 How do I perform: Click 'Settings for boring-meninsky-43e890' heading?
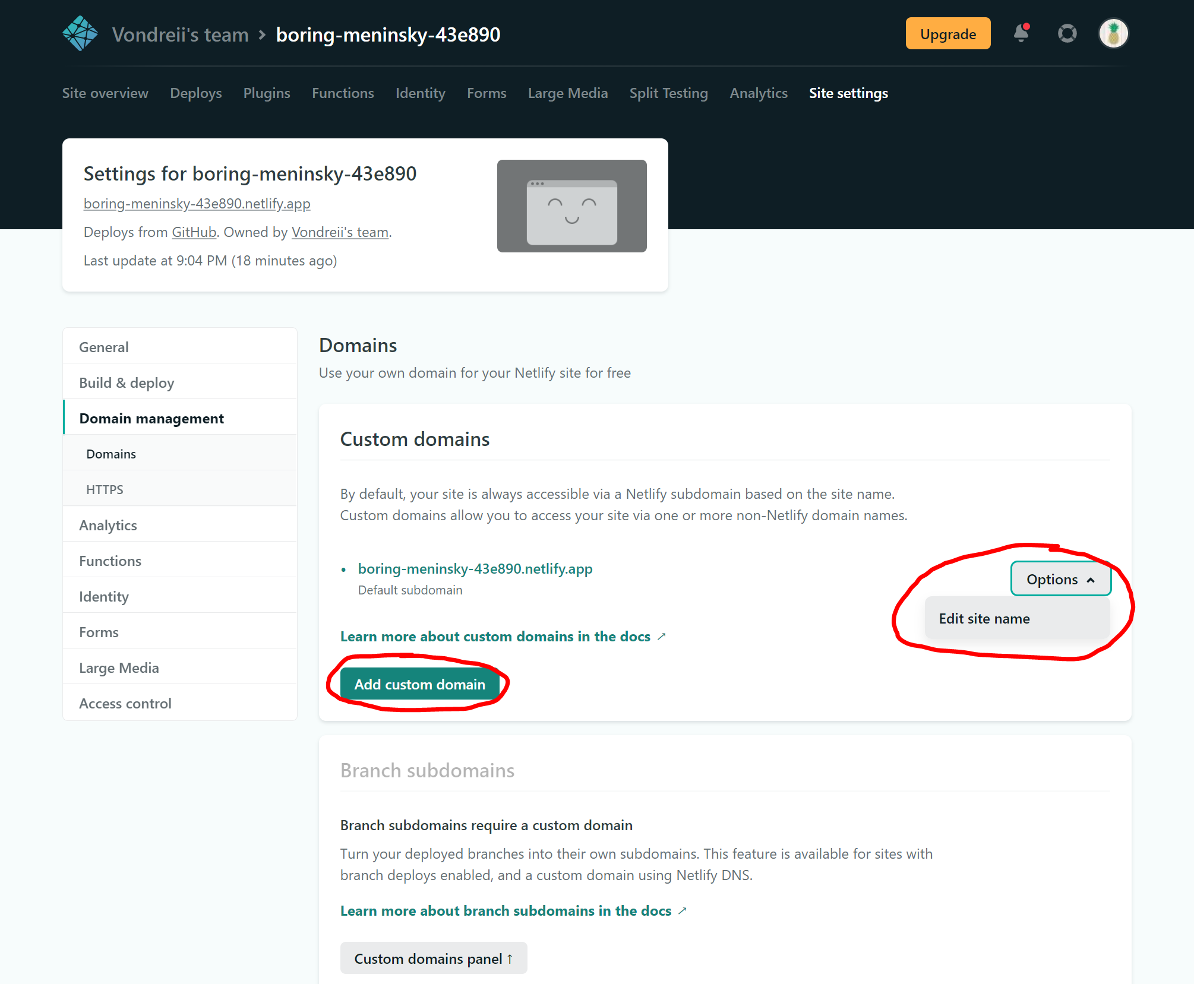coord(250,173)
